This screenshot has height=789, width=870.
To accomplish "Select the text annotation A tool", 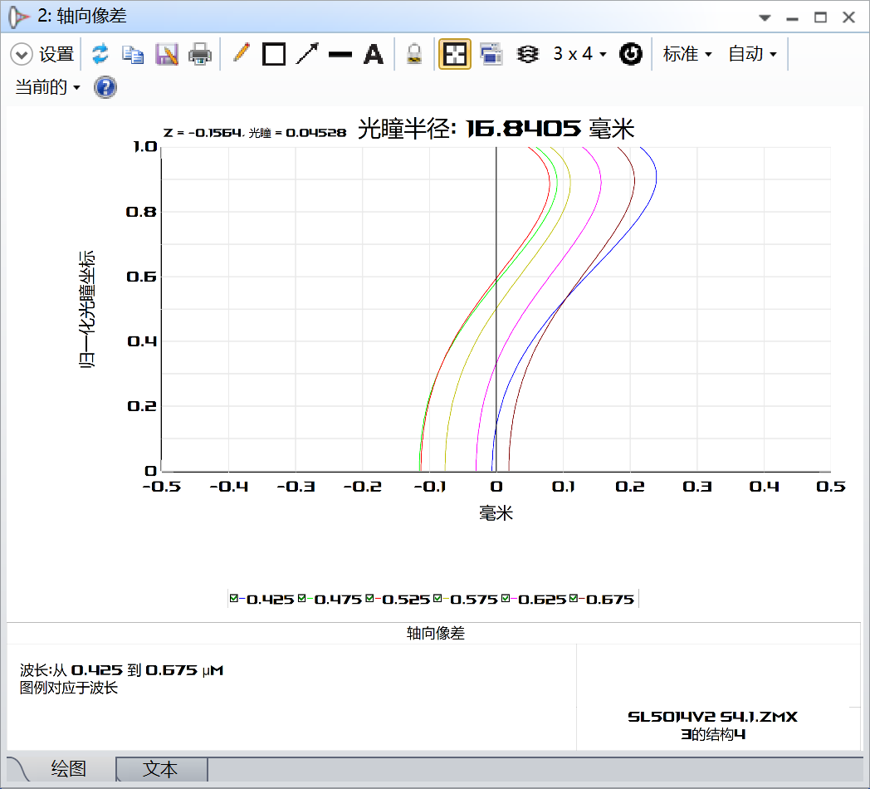I will (374, 55).
